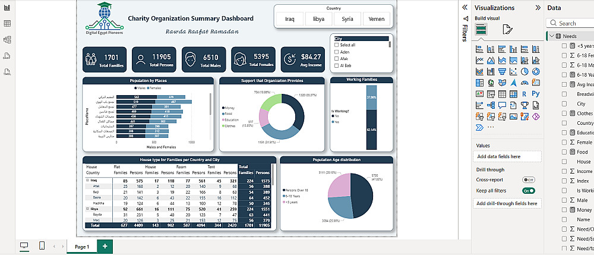Screen dimensions: 594x255
Task: Choose Stacked bar chart visual
Action: 479,49
